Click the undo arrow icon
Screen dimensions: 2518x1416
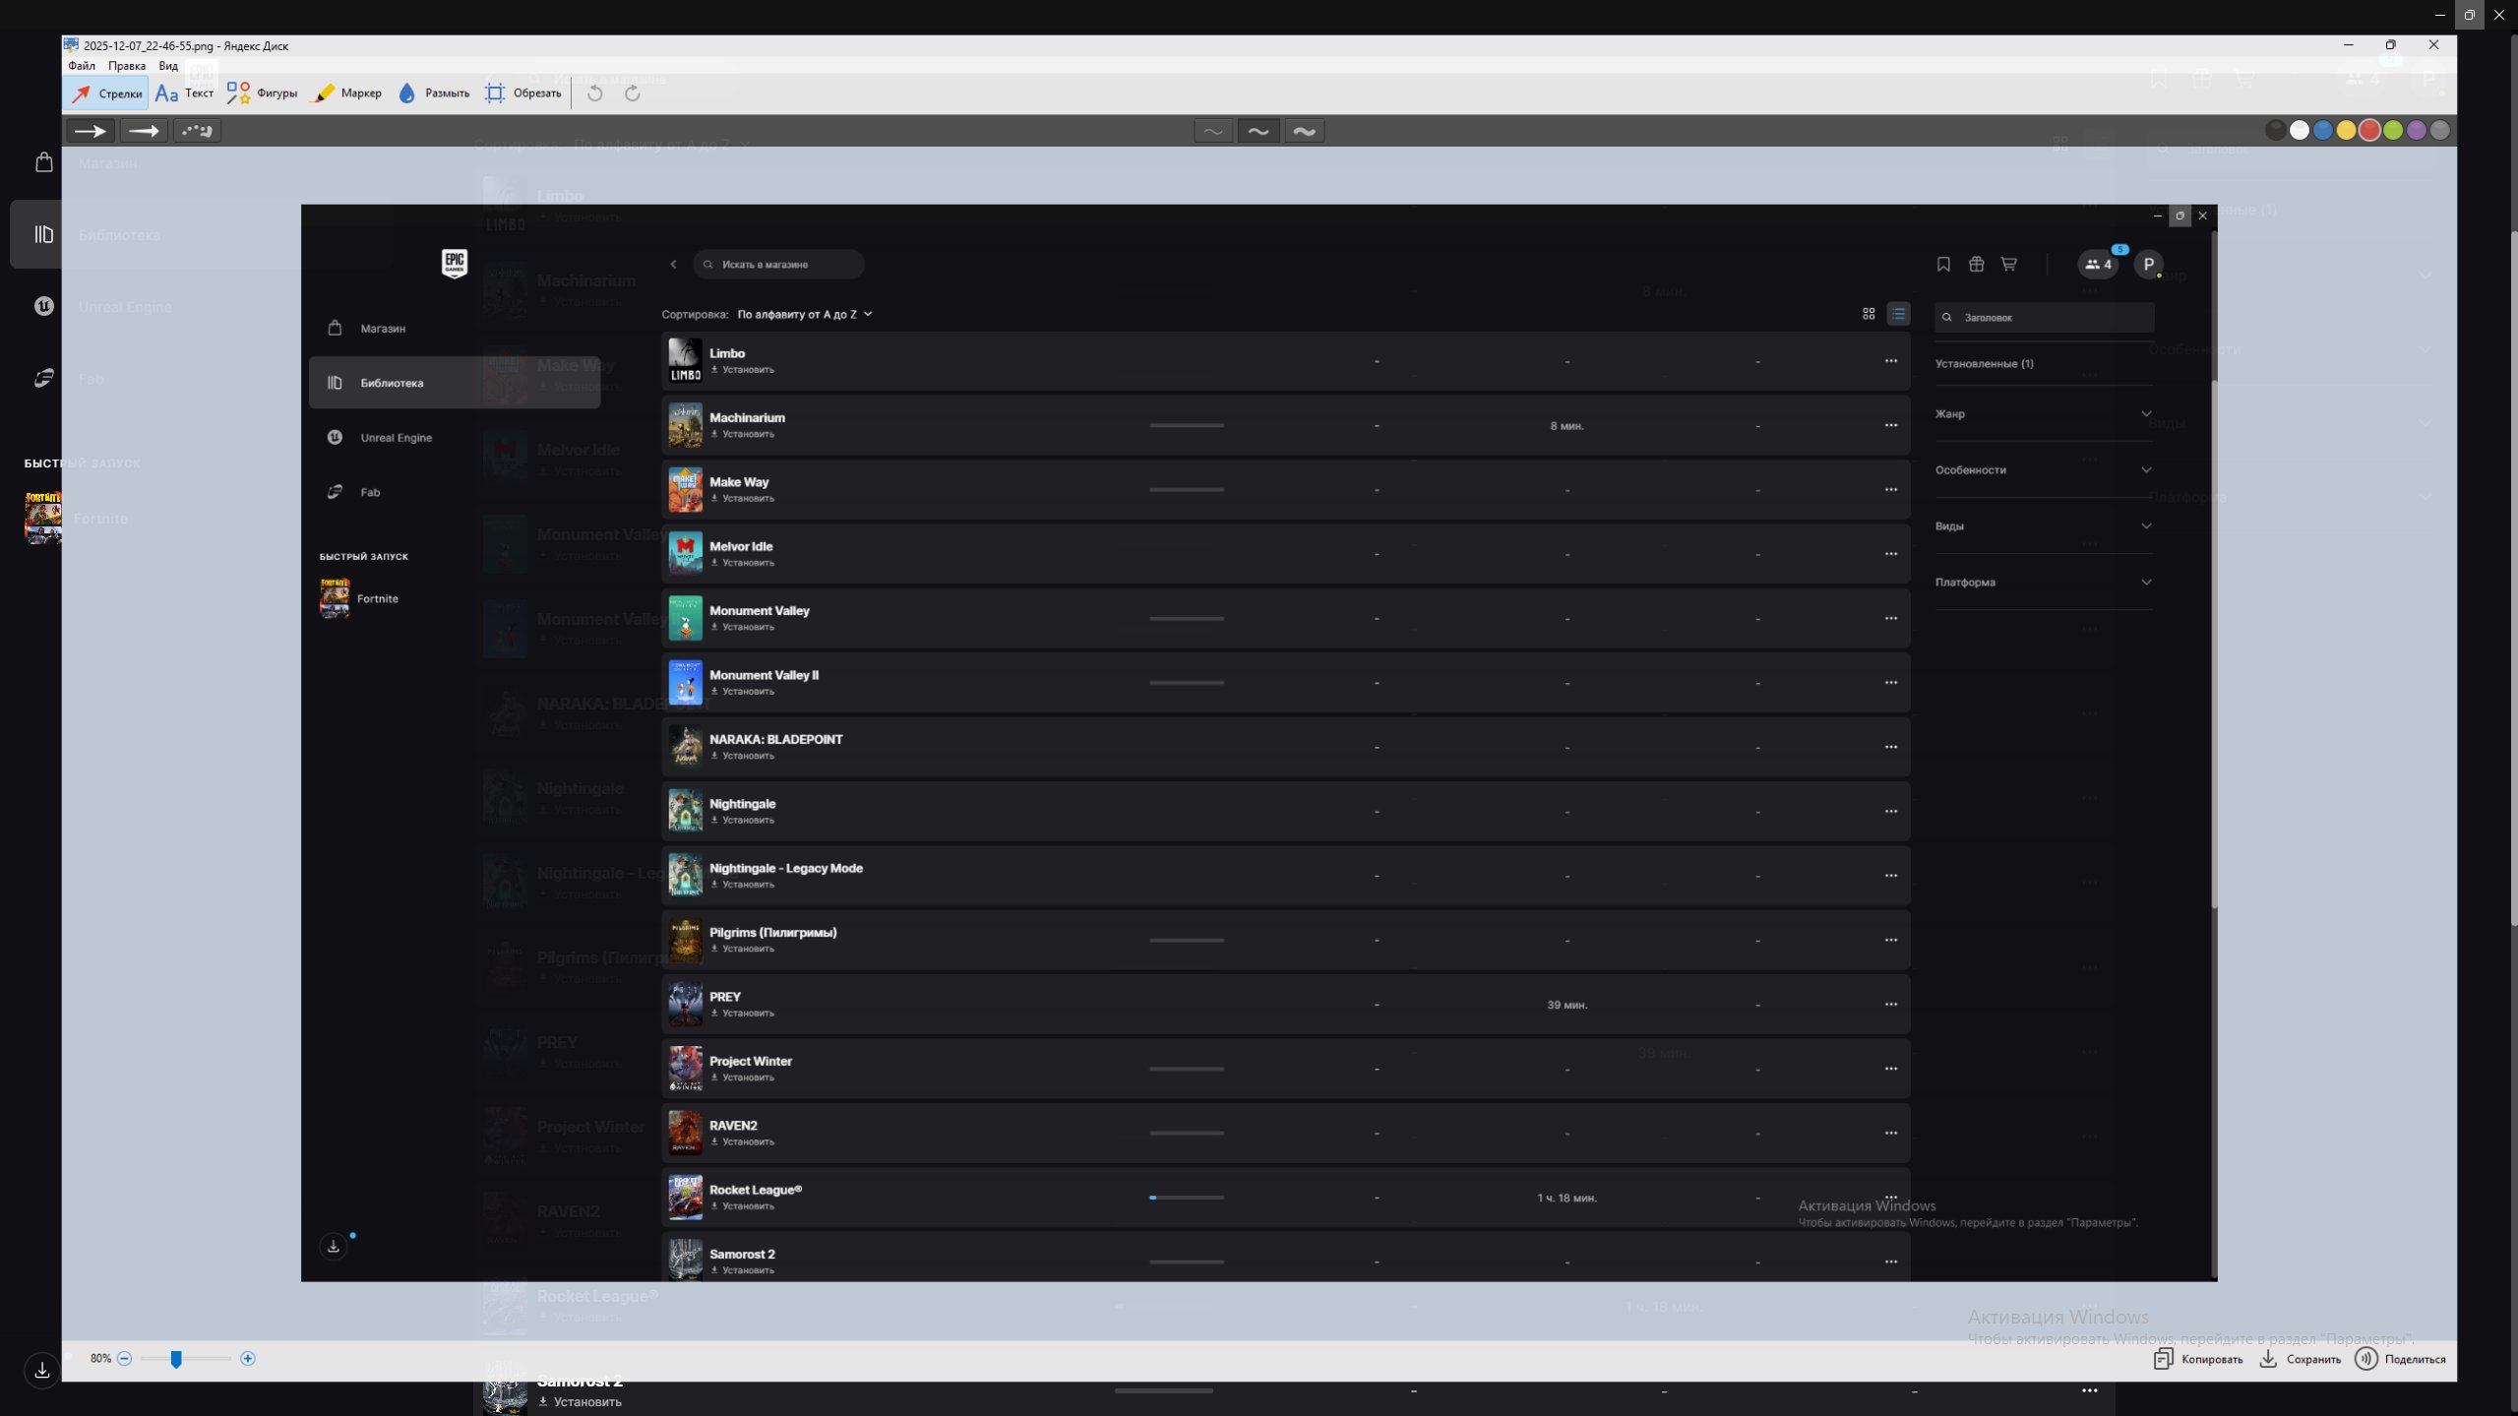click(x=595, y=93)
